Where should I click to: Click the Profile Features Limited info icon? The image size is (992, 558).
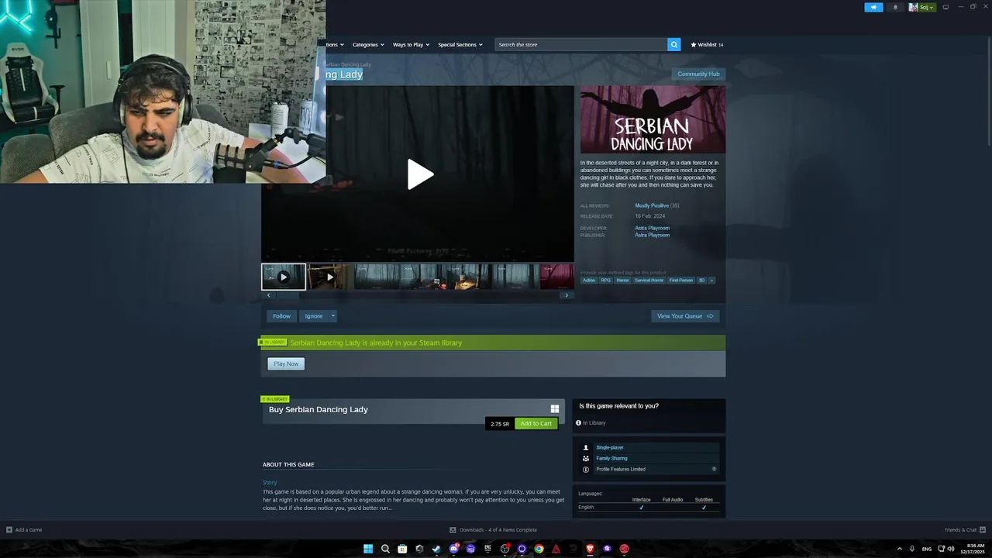pos(586,469)
